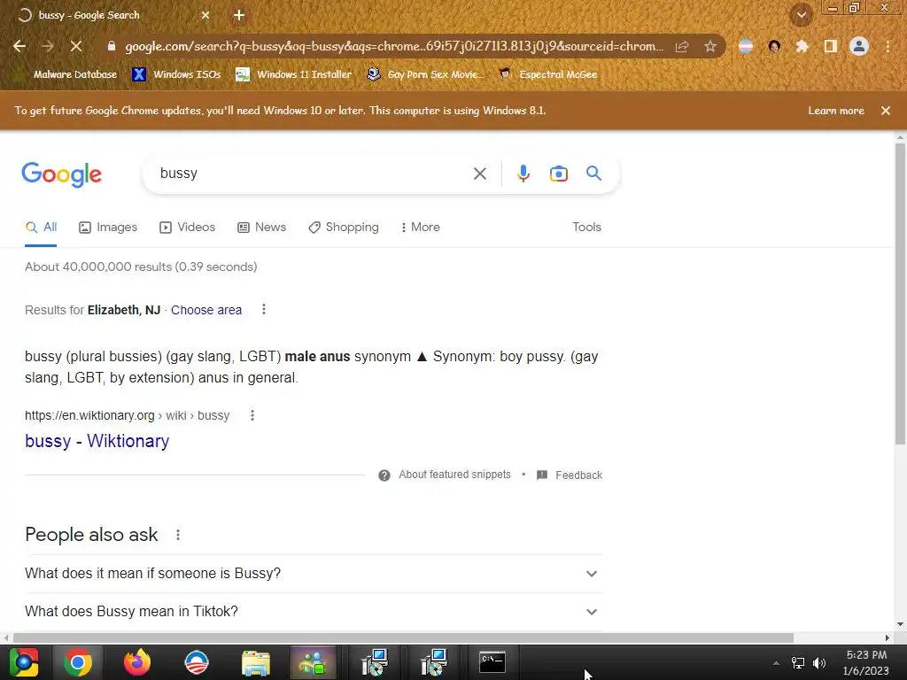Click the horizontal page scrollbar
The image size is (907, 680).
tap(403, 637)
